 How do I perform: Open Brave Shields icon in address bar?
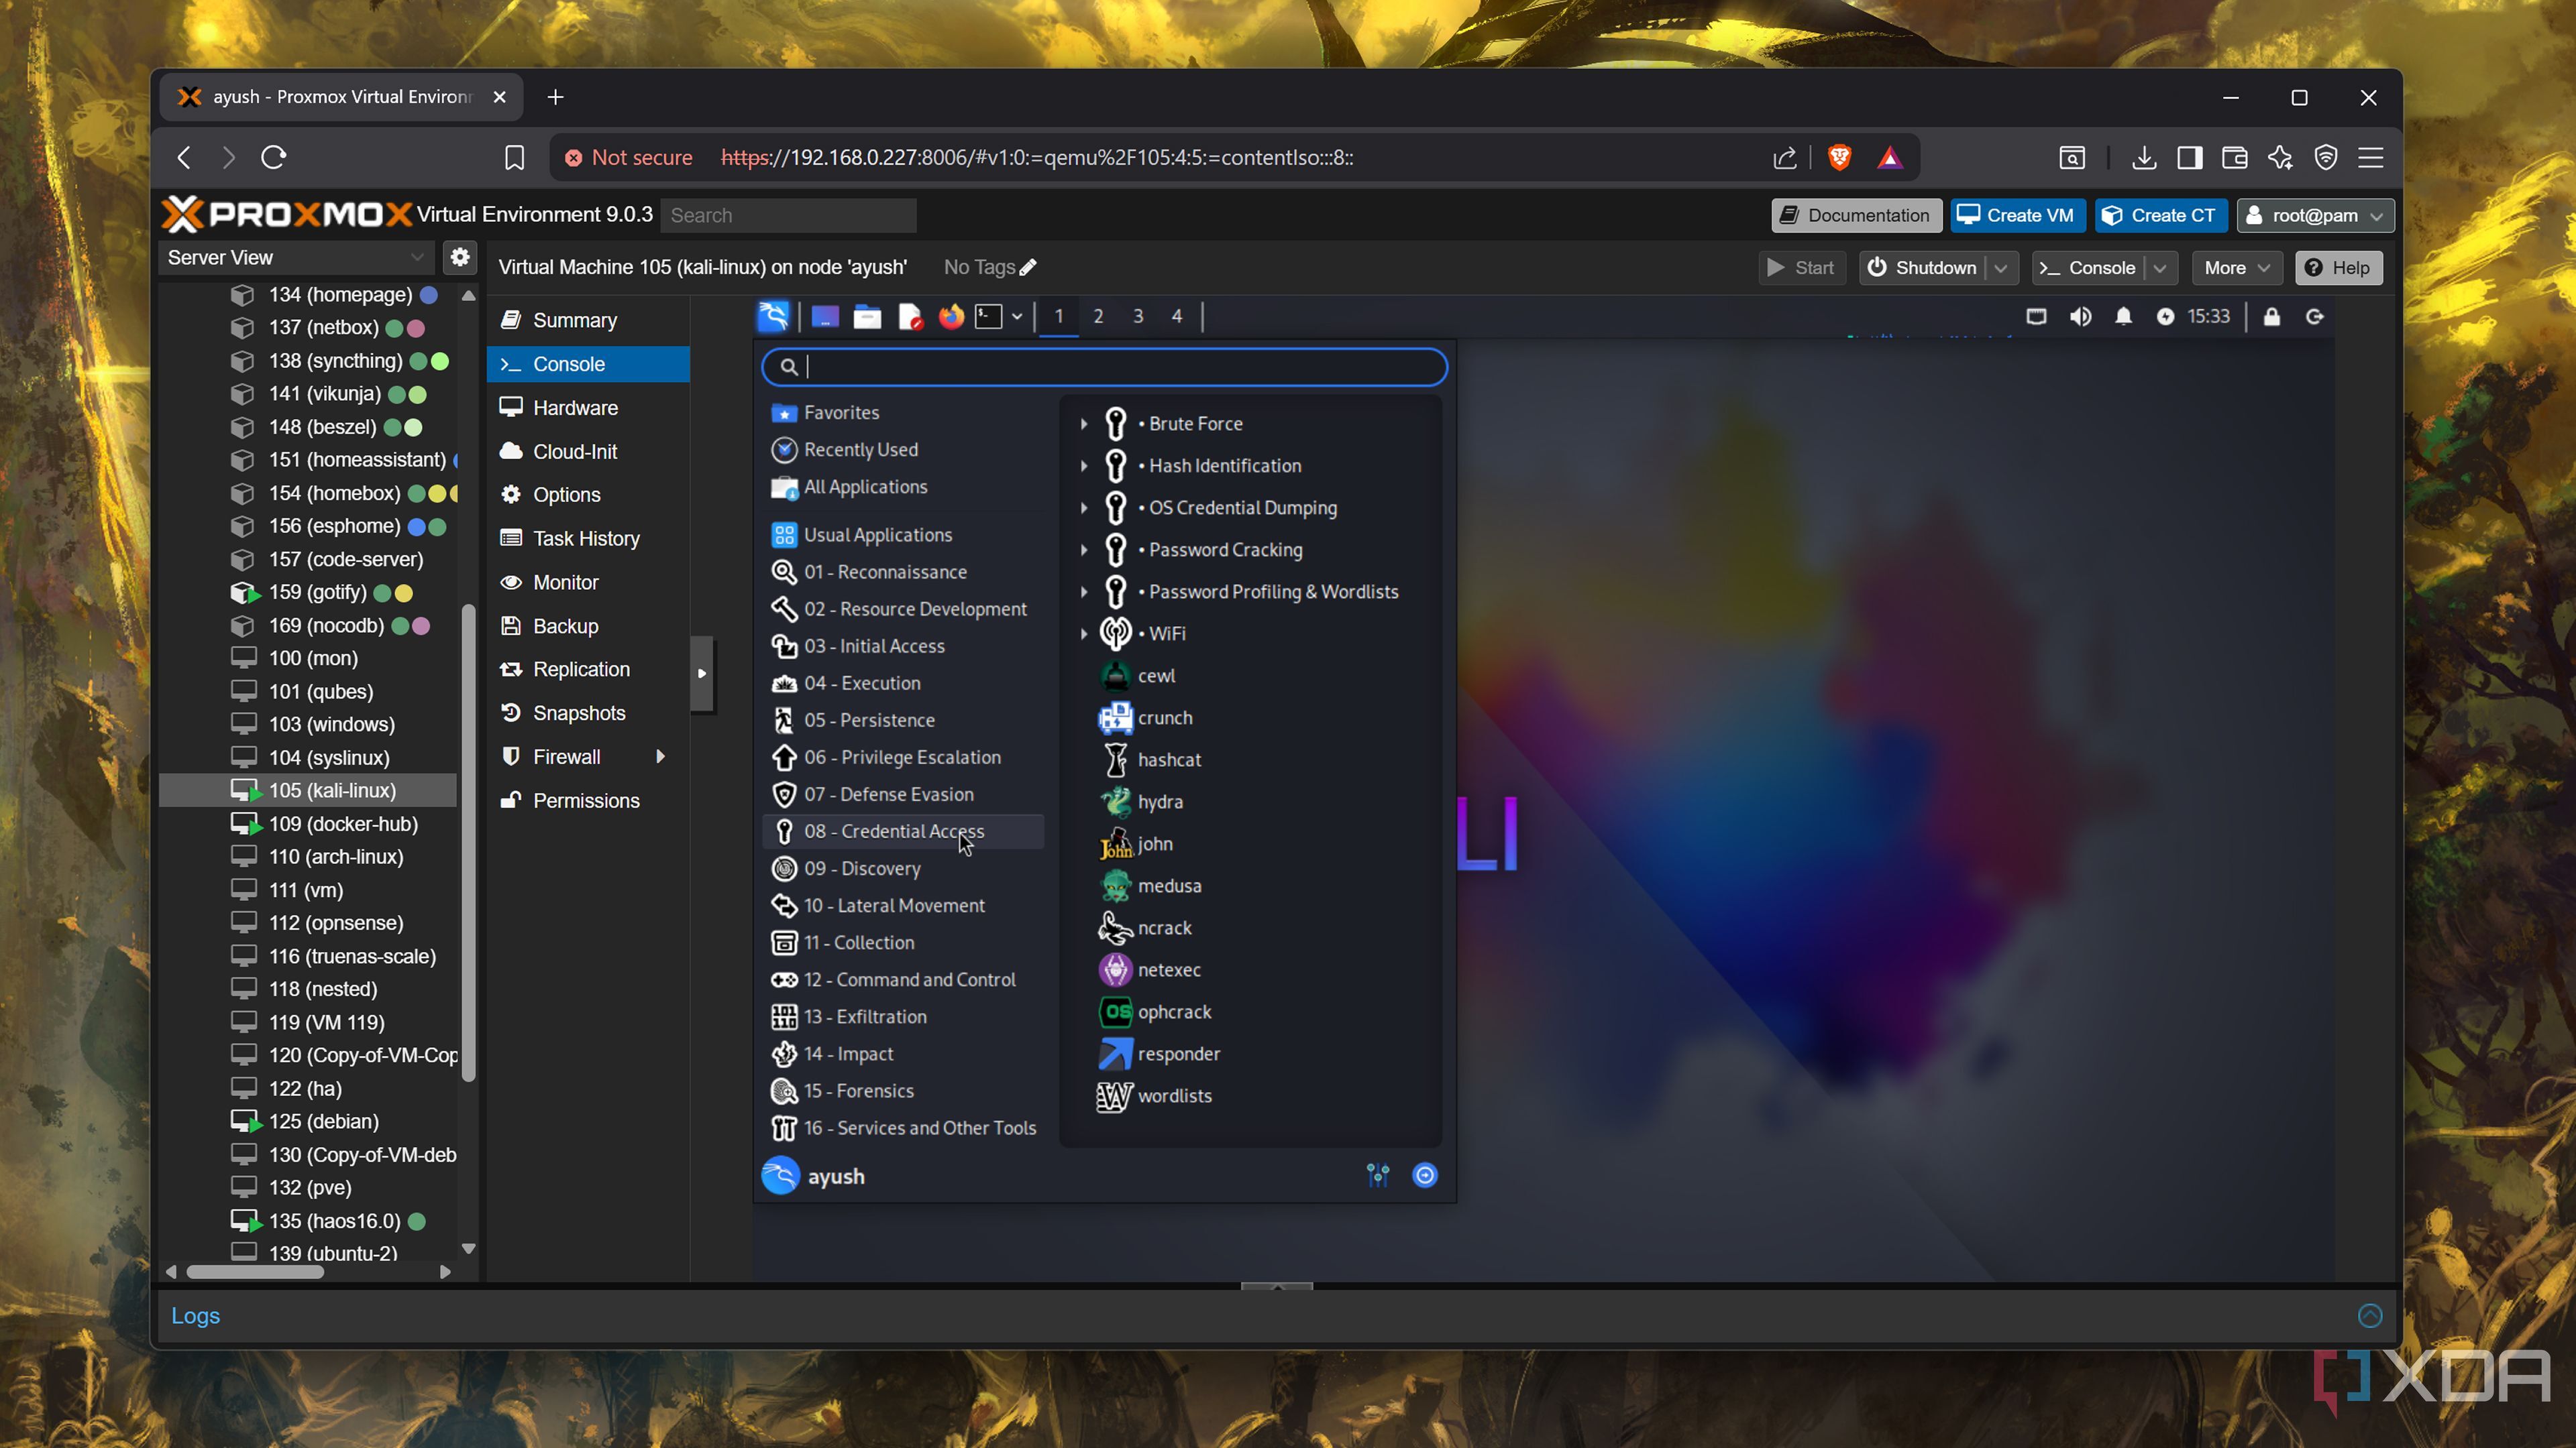(x=1839, y=158)
